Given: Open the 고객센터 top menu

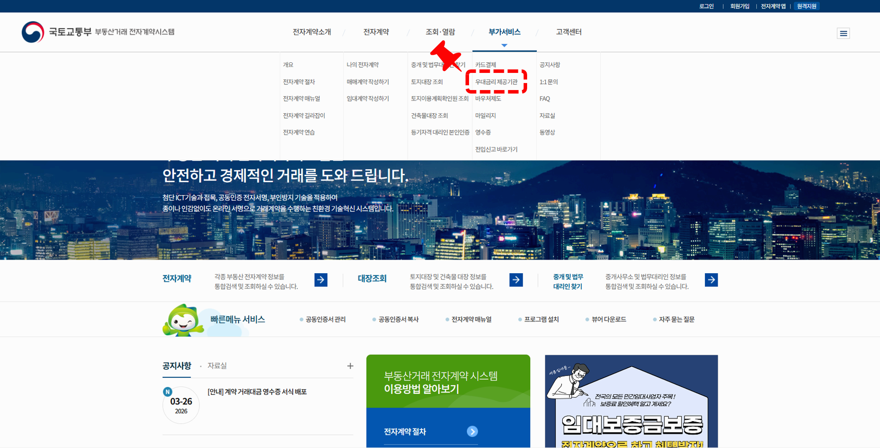Looking at the screenshot, I should pyautogui.click(x=568, y=32).
